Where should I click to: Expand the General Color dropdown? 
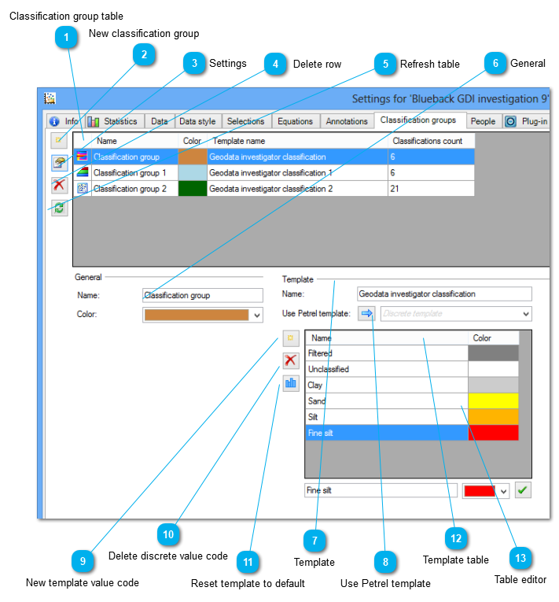pos(257,316)
